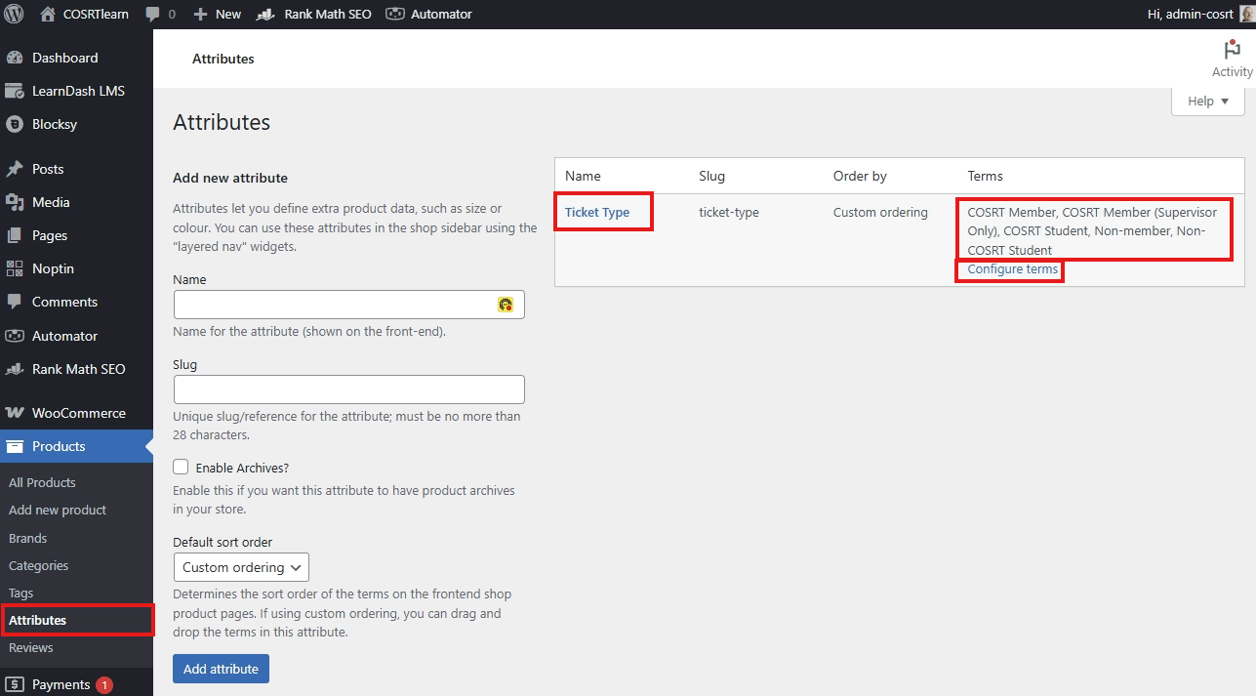
Task: Click the Order by column header
Action: pos(860,176)
